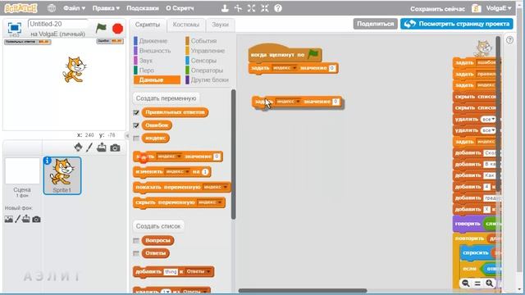
Task: Toggle Ошибок variable checkbox
Action: 136,125
